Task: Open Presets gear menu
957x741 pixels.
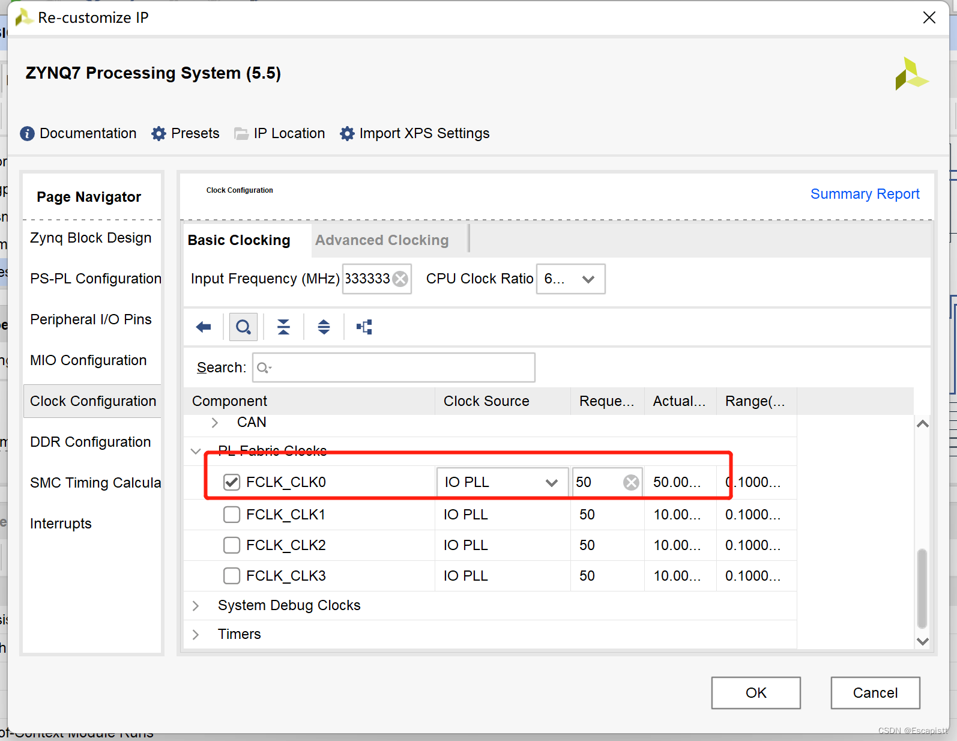Action: pyautogui.click(x=158, y=133)
